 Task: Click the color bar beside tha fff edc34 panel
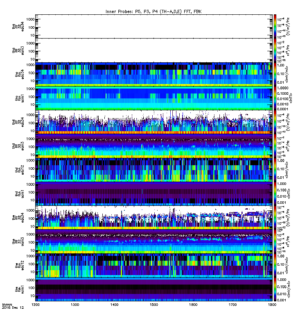[275, 26]
